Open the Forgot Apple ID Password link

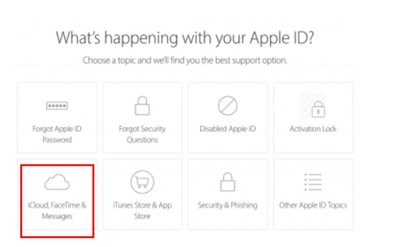(57, 134)
